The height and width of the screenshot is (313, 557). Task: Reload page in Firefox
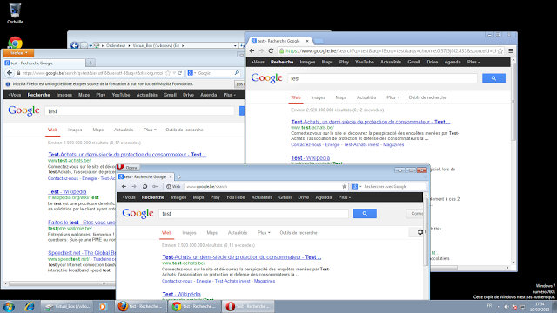[x=180, y=73]
